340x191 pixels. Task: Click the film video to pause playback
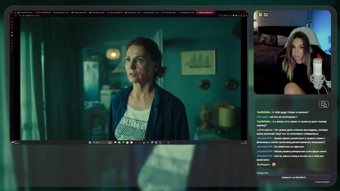[x=131, y=79]
